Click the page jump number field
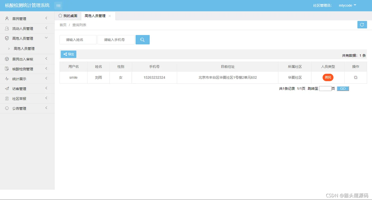 click(325, 89)
